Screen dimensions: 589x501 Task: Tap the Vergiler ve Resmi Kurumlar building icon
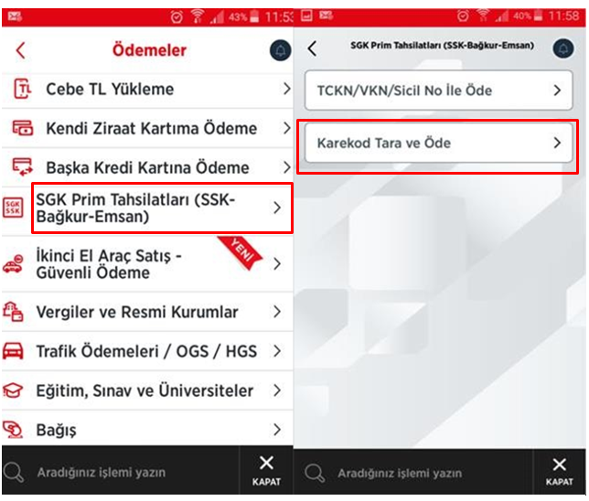tap(13, 312)
